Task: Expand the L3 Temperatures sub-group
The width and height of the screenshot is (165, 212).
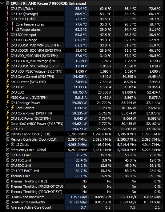Action: point(7,30)
